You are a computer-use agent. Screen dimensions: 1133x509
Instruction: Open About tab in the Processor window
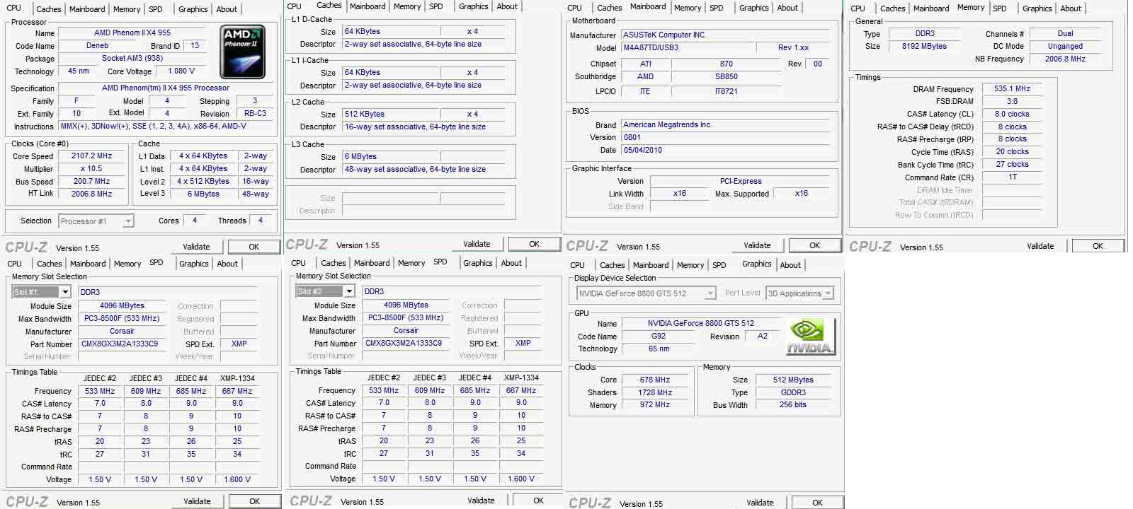point(227,9)
